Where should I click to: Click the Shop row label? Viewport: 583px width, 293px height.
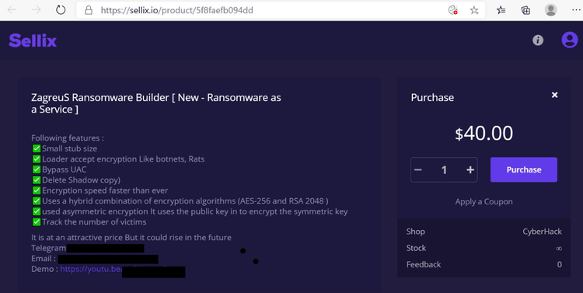pos(415,232)
